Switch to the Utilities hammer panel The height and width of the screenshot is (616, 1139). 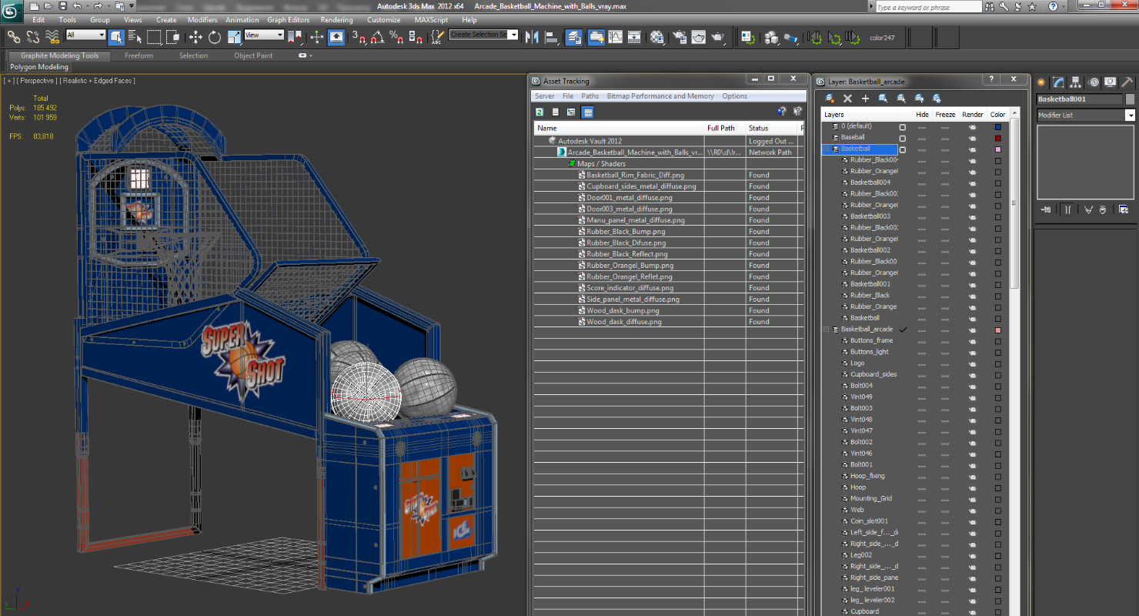pos(1126,82)
